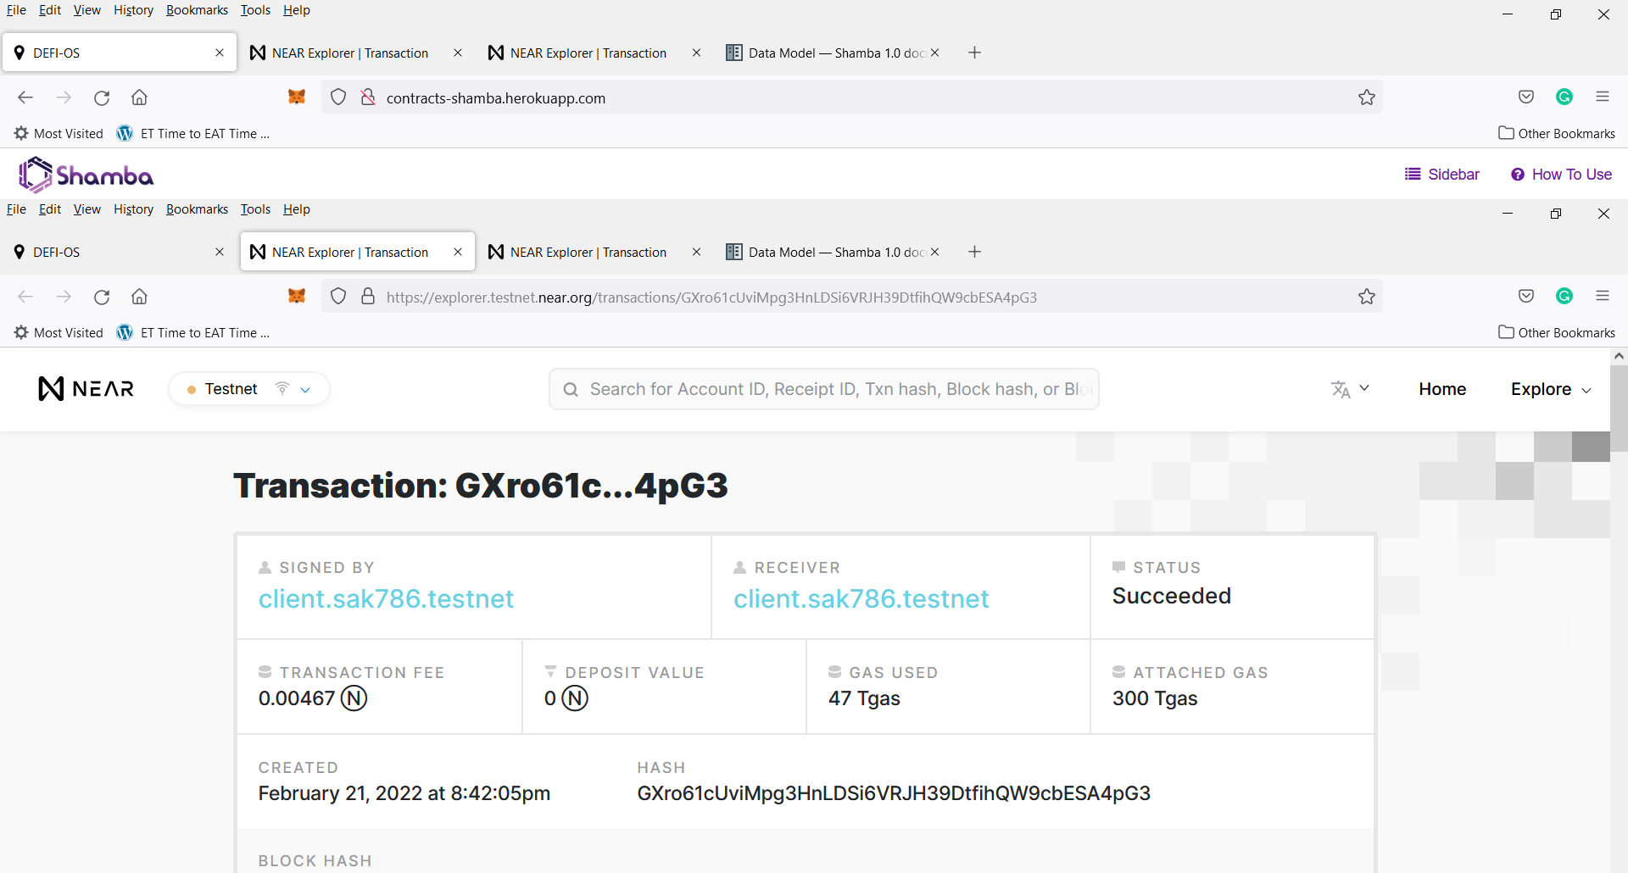
Task: Click the insecure connection lock icon for contracts-shamba.herokuapp.com
Action: [x=368, y=97]
